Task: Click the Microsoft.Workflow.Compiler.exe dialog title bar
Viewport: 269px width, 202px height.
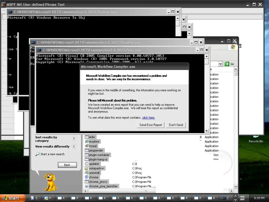Action: coord(134,67)
